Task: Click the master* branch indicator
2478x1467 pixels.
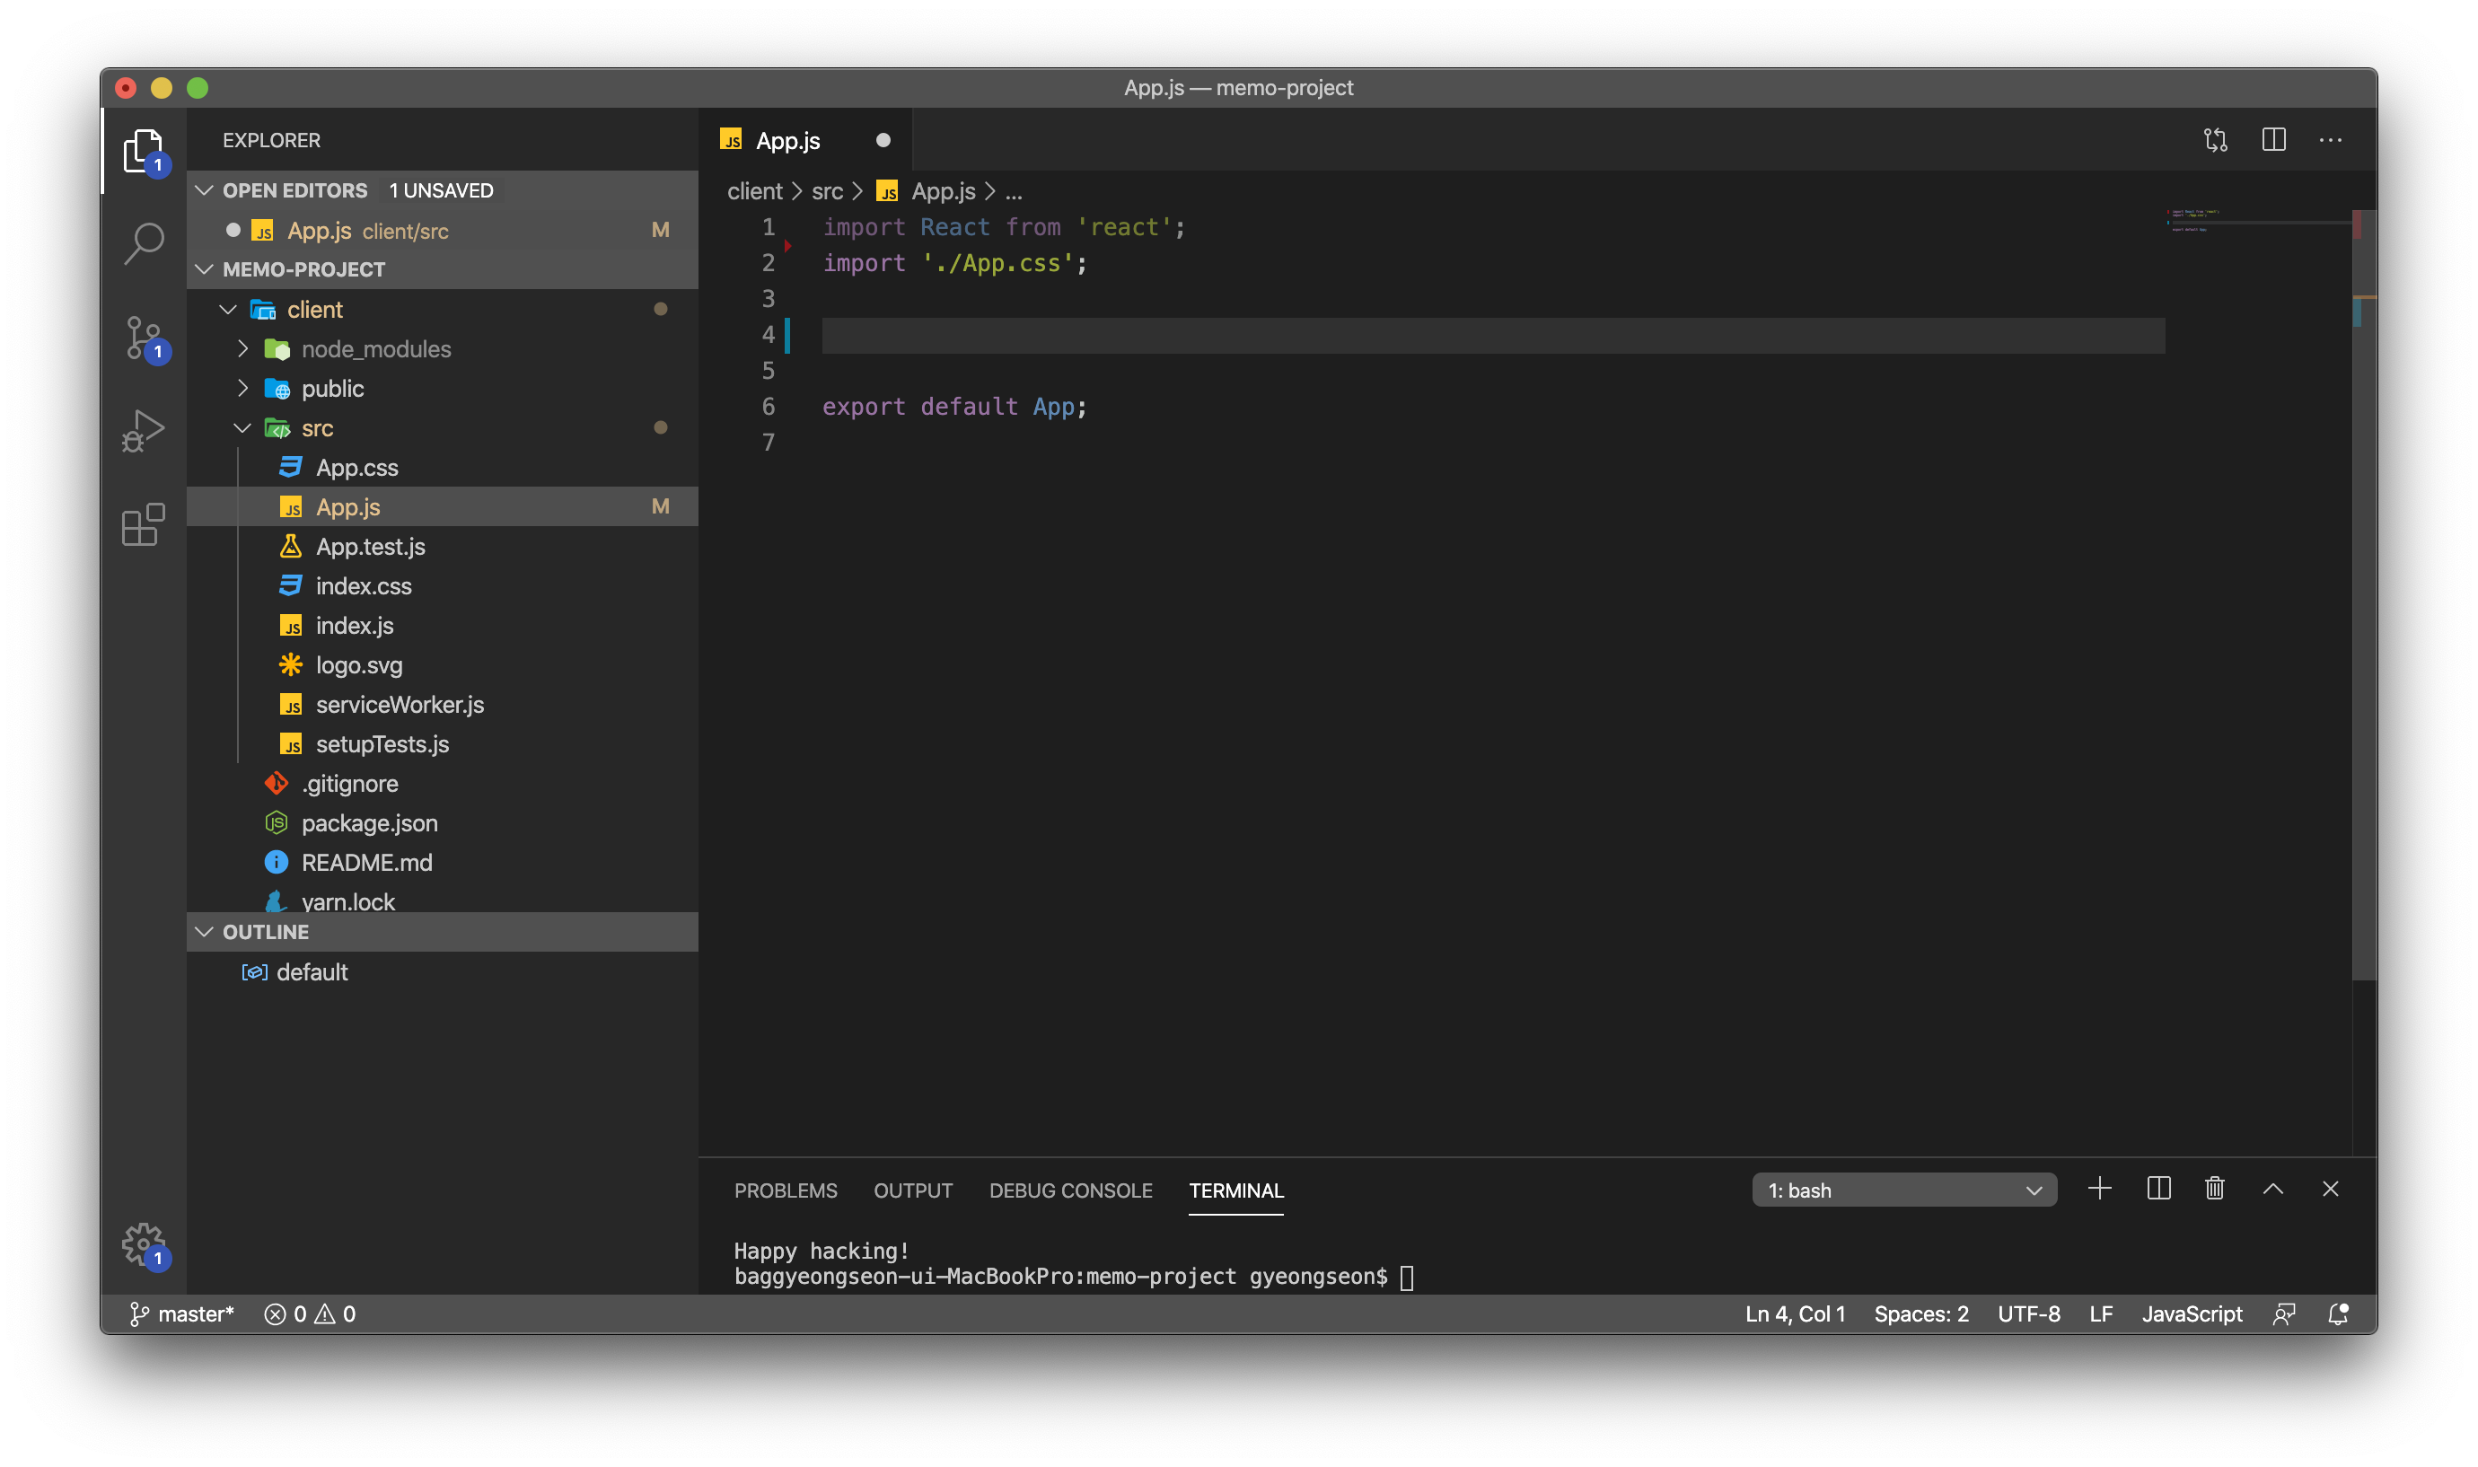Action: coord(183,1313)
